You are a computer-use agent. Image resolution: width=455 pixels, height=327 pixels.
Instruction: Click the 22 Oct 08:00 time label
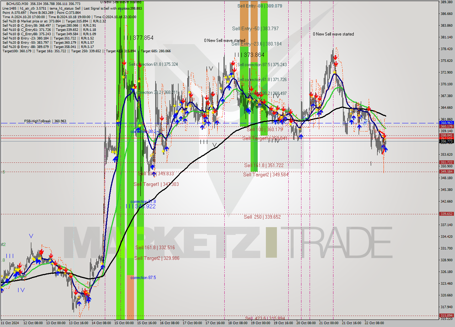375,323
